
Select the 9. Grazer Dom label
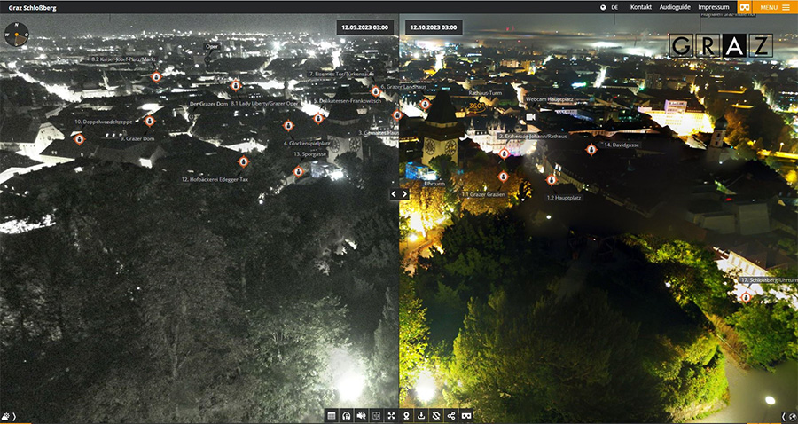[x=137, y=138]
